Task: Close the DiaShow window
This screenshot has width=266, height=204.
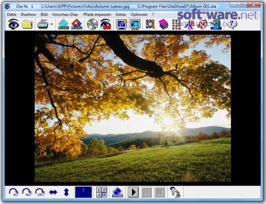Action: 254,5
